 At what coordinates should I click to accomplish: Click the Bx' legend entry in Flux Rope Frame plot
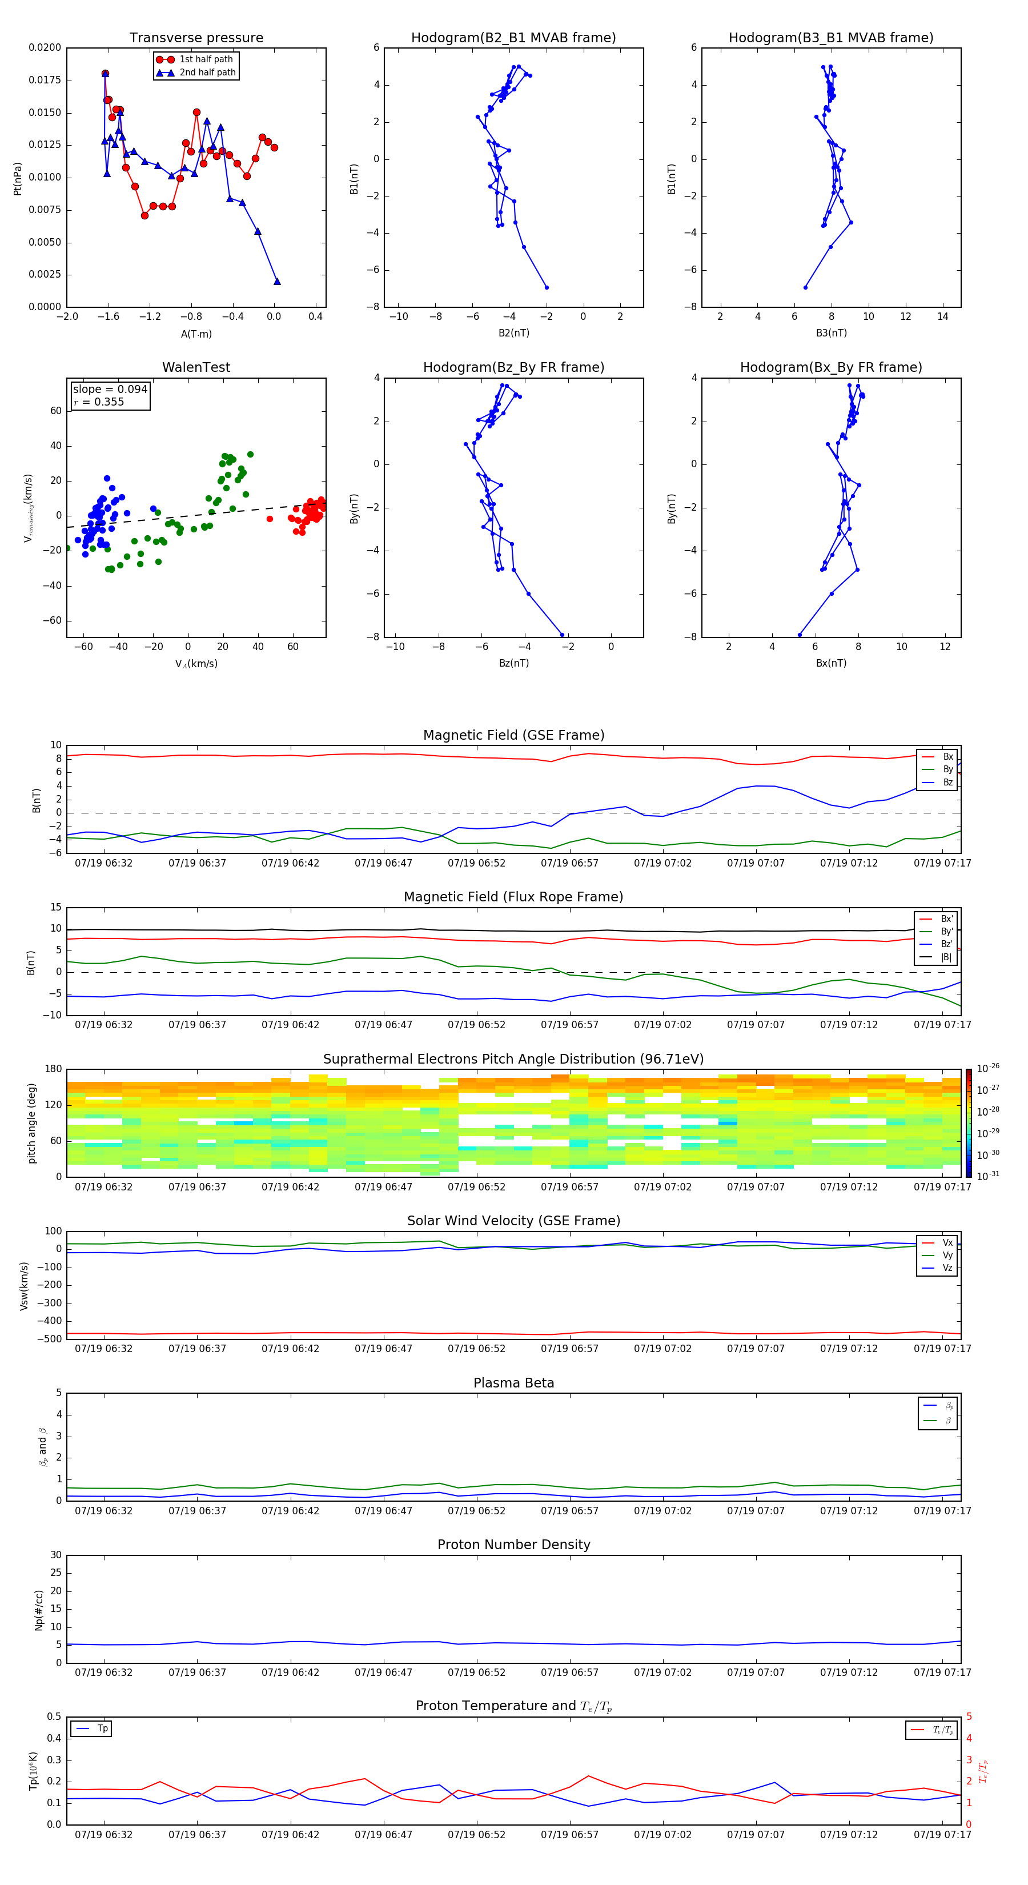(x=936, y=919)
